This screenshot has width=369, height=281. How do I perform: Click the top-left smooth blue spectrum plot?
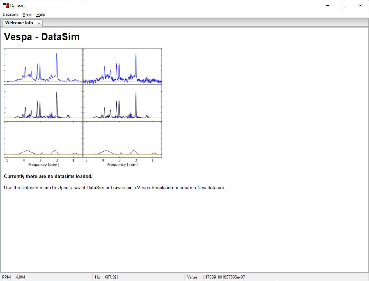[x=43, y=66]
